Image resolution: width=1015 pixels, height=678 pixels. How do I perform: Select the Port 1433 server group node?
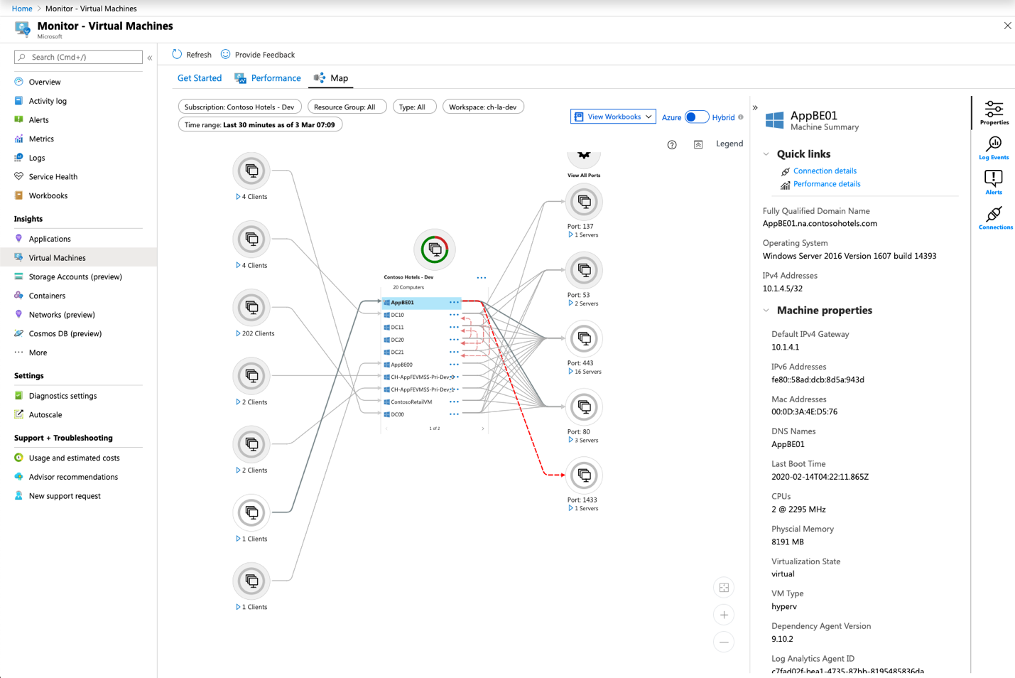[x=584, y=475]
